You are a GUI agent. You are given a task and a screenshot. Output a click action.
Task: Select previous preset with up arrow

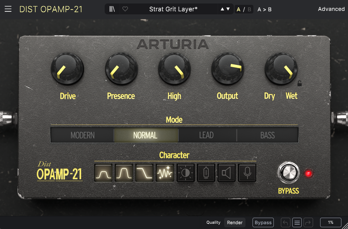pos(222,9)
